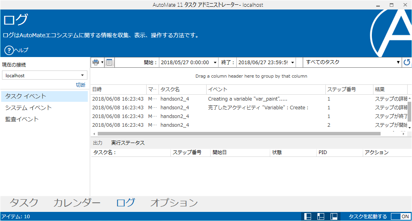Click the printer icon in the log toolbar
The image size is (412, 221).
click(x=96, y=62)
